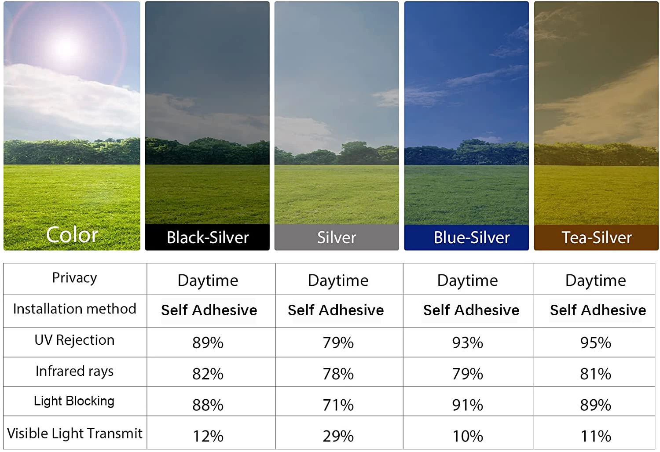Click the 29% Visible Light Transmit cell
Screen dimensions: 660x452
338,436
